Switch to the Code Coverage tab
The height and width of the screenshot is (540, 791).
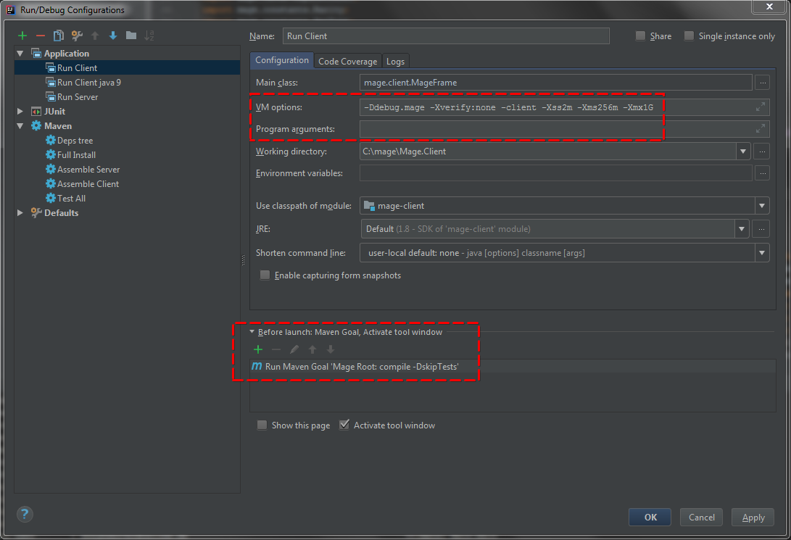(347, 61)
